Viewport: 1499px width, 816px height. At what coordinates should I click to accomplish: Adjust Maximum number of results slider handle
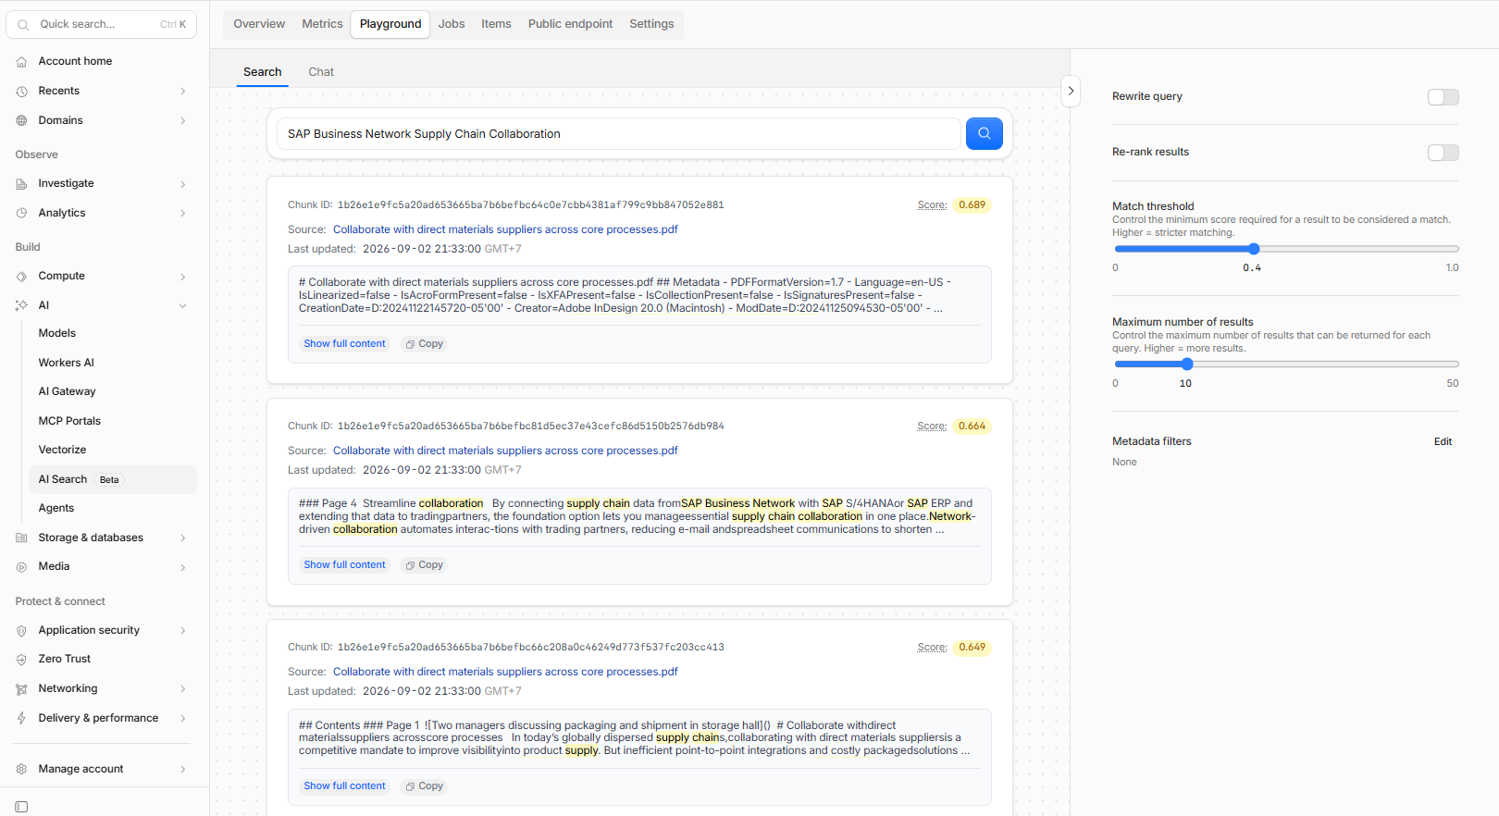[1187, 365]
